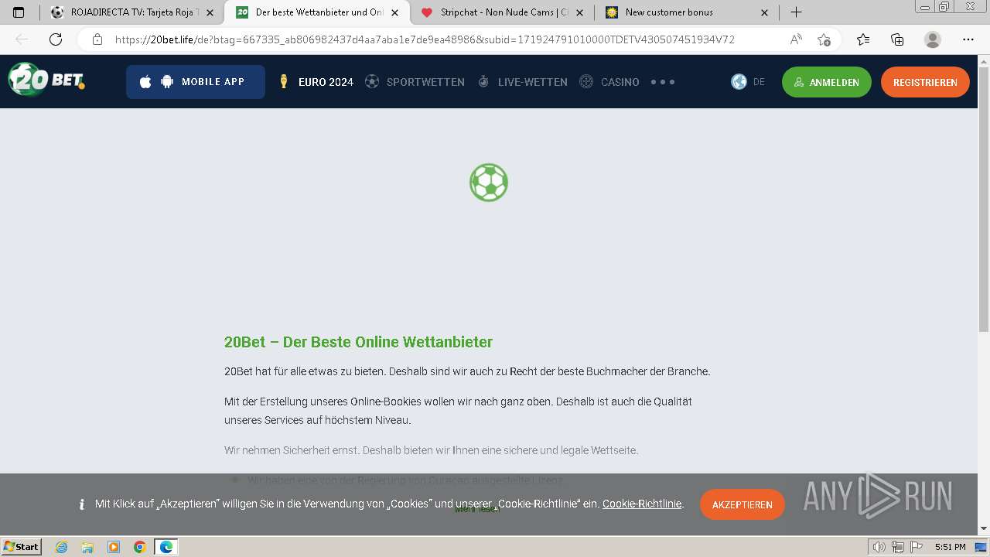View site information lock icon

tap(97, 39)
